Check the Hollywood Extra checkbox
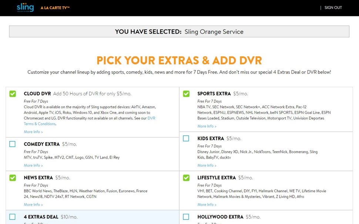The height and width of the screenshot is (224, 359). 186,217
